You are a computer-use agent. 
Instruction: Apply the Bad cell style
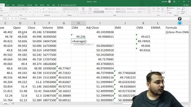[110, 9]
